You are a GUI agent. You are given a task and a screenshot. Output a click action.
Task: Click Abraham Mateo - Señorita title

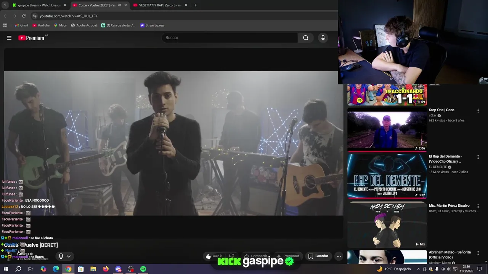pyautogui.click(x=450, y=255)
